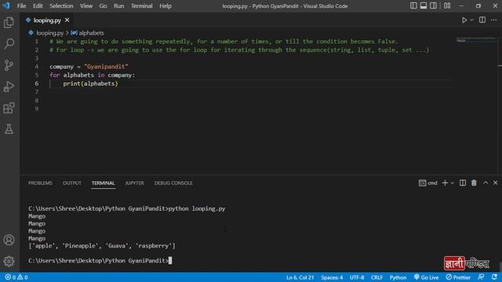Run the Python file with play button
502x282 pixels.
(464, 20)
